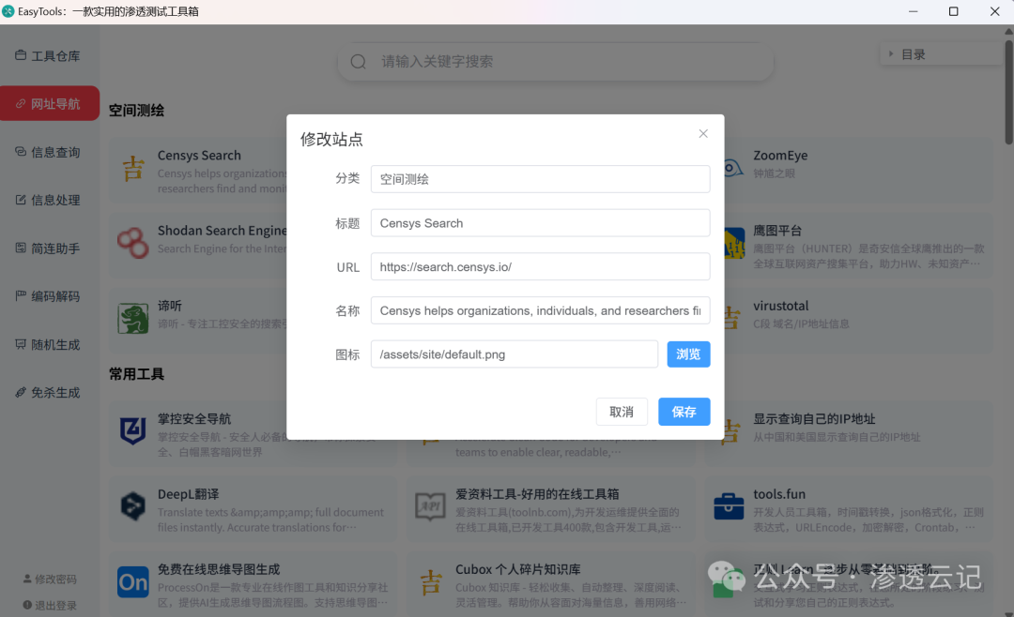Click the URL field https://search.censys.io/

point(540,267)
